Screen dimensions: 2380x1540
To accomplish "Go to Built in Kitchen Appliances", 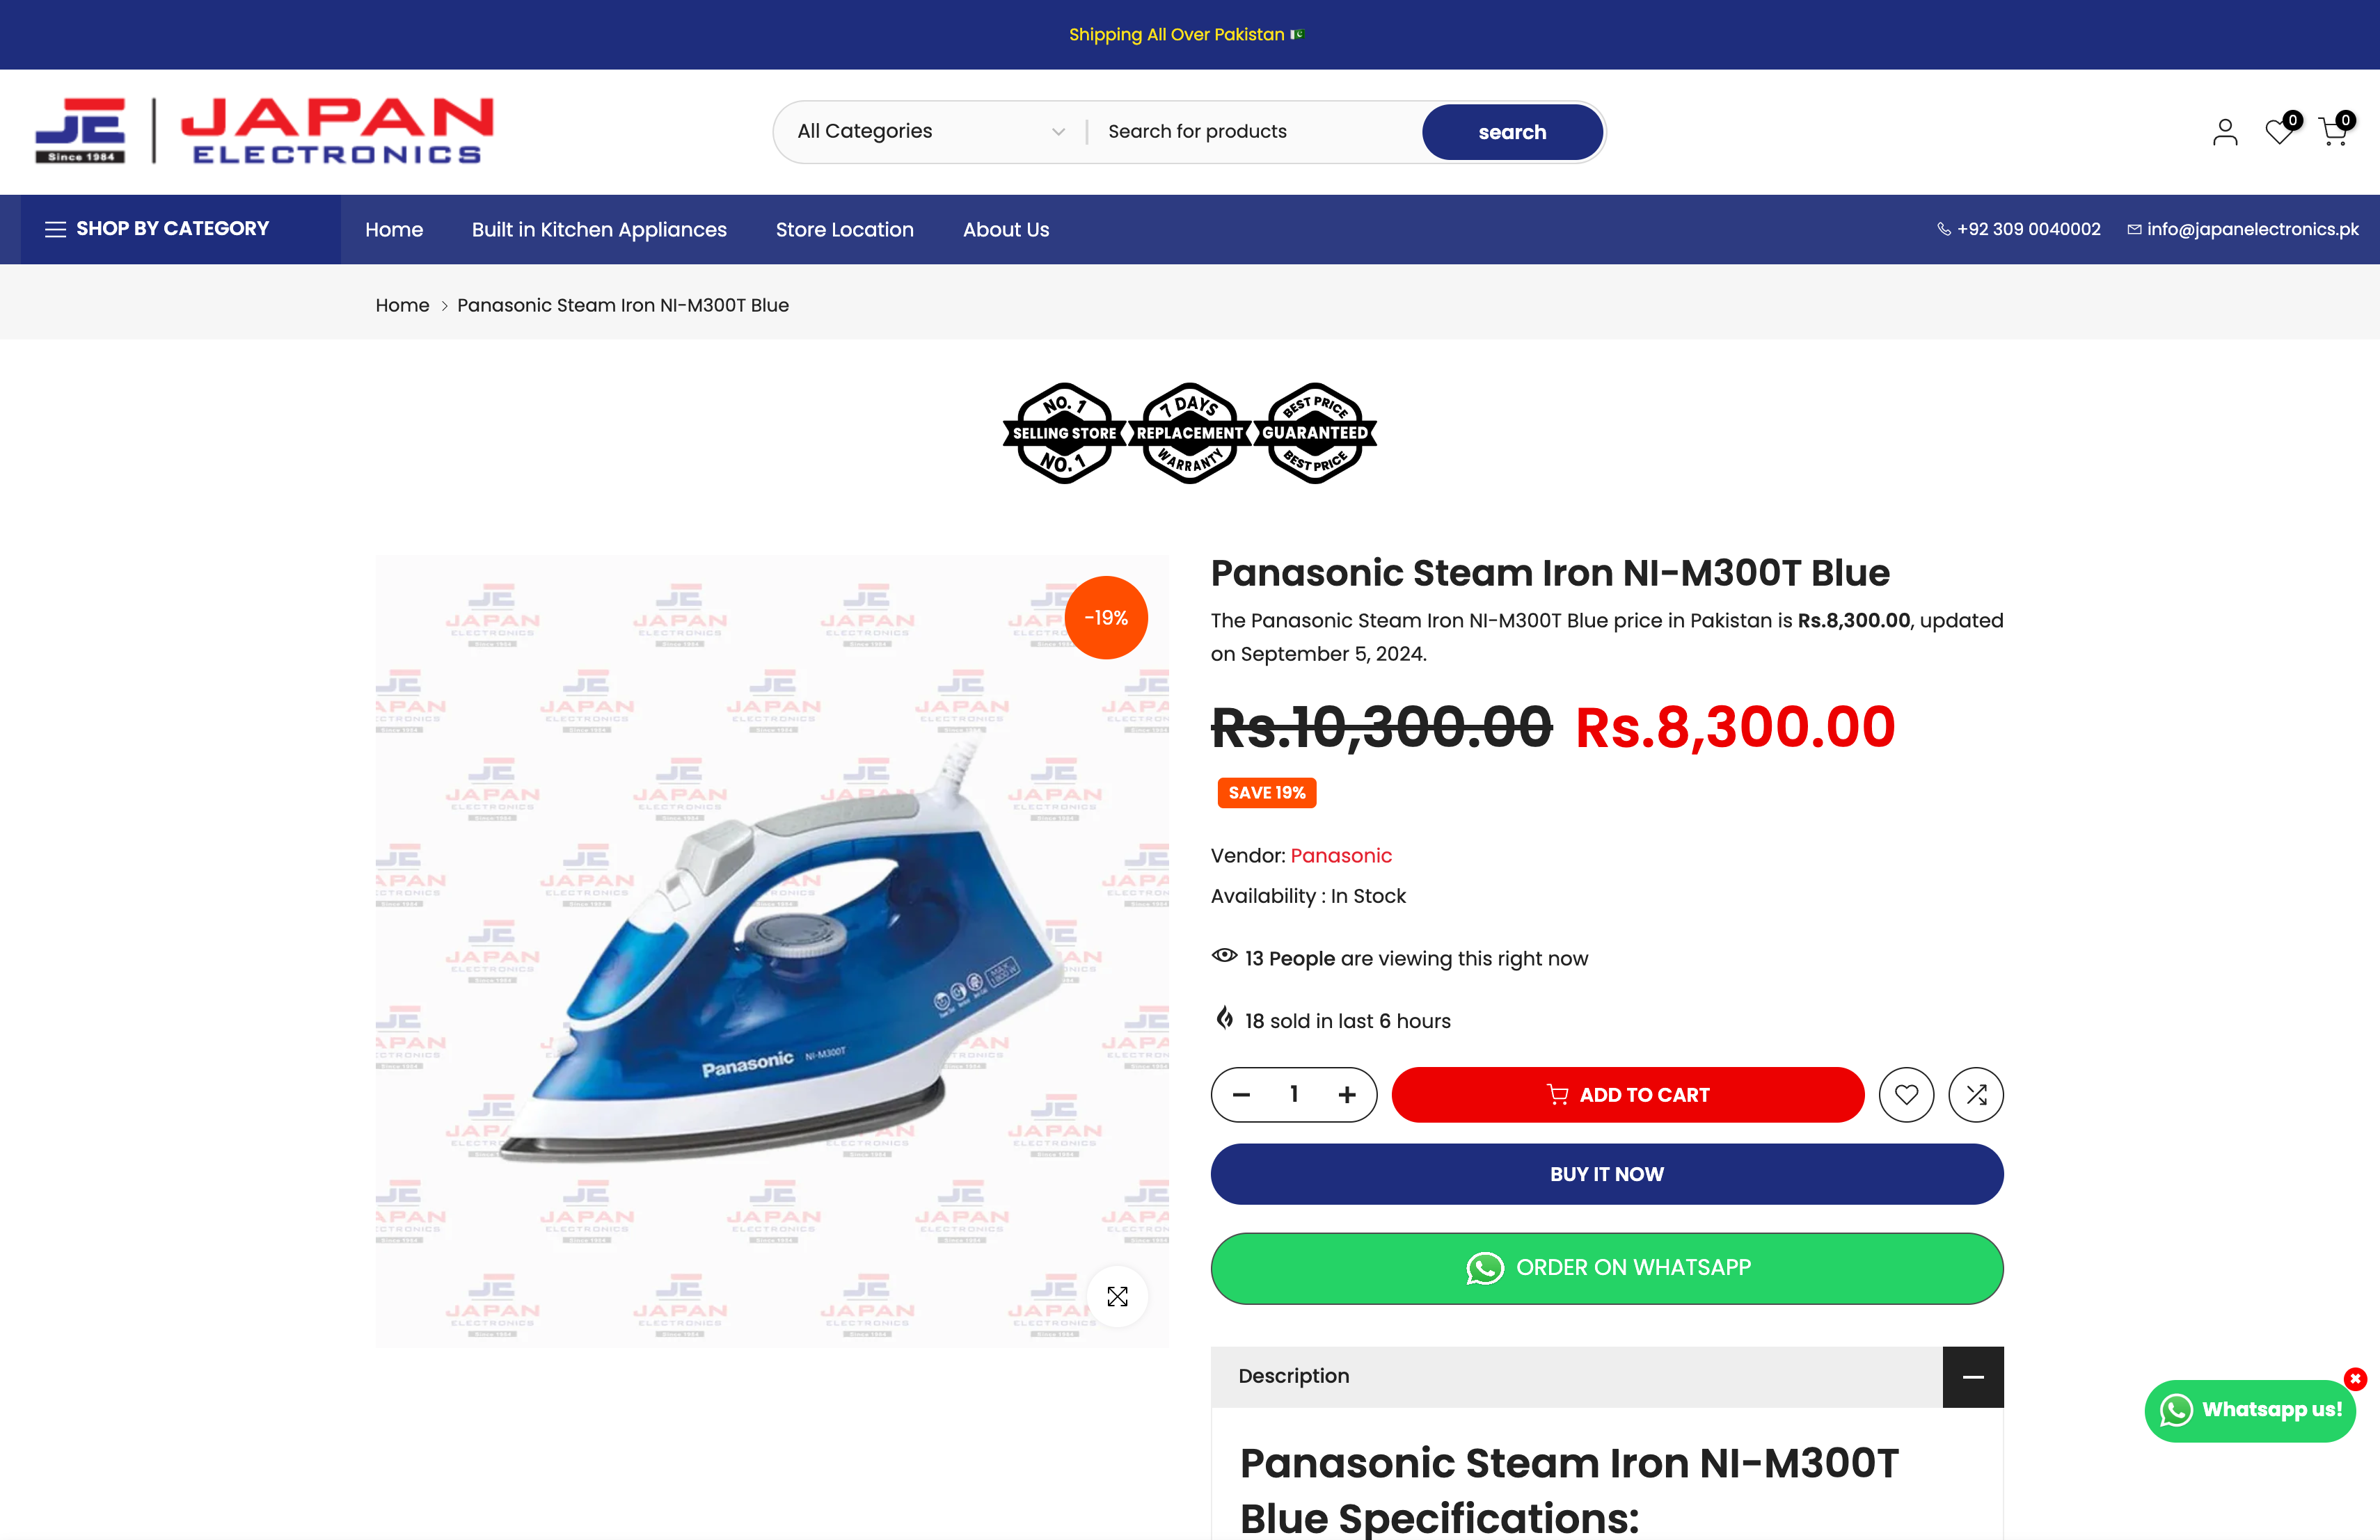I will coord(599,229).
